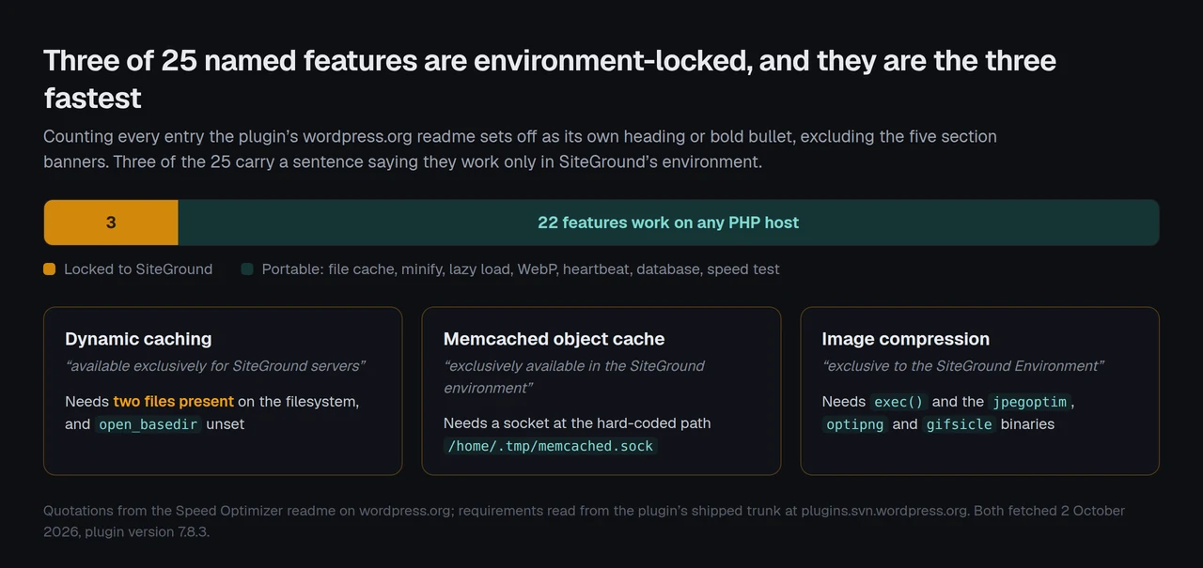The image size is (1203, 568).
Task: Click the main headline about environment-locked features
Action: 550,79
